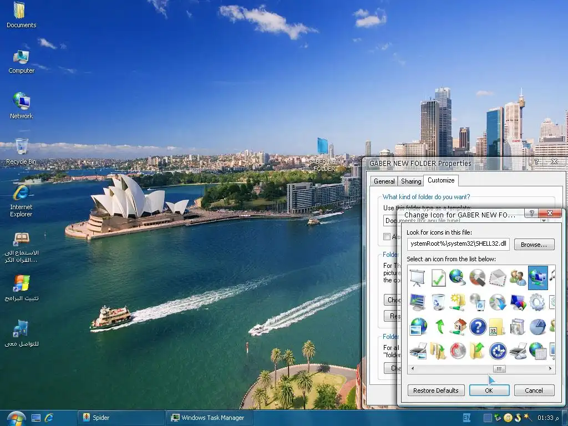The width and height of the screenshot is (568, 426).
Task: Choose the monitor with green arrow icon
Action: (417, 302)
